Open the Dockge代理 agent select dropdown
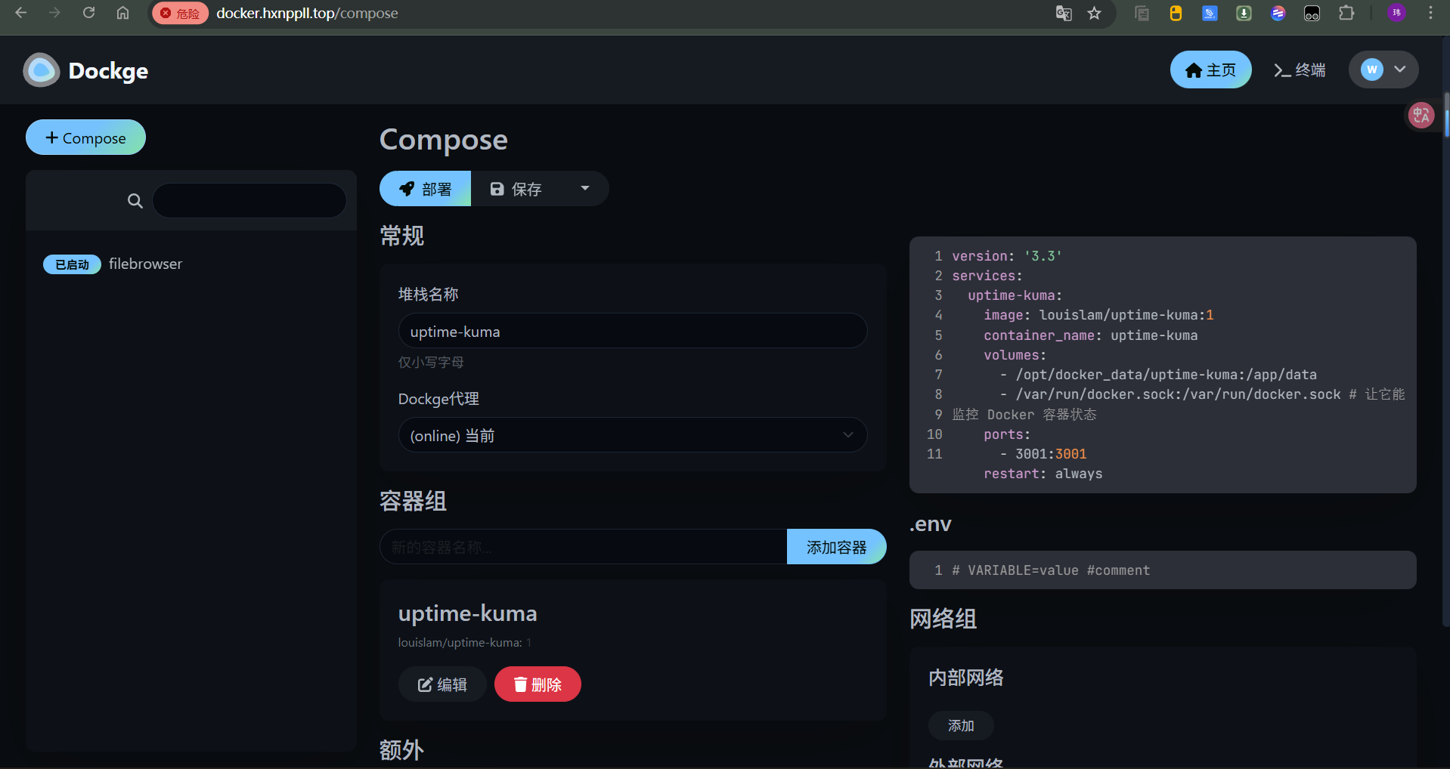Screen dimensions: 1450x769 pos(633,435)
